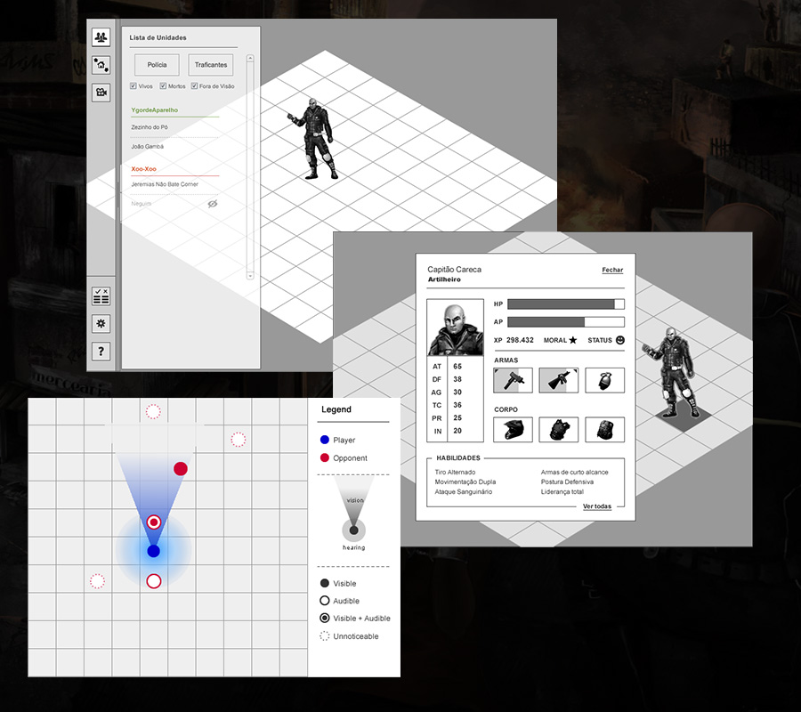Switch to the Traficantes tab
Image resolution: width=801 pixels, height=712 pixels.
(x=211, y=65)
